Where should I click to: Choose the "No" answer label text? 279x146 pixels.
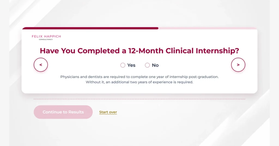tap(155, 65)
